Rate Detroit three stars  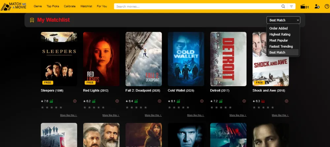click(221, 107)
